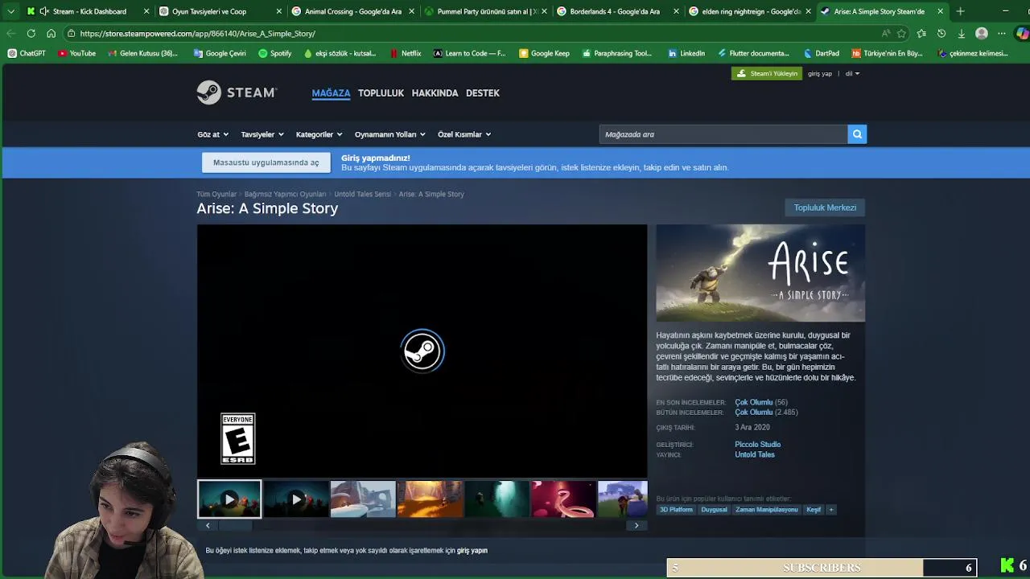Reload the page with the refresh icon
The image size is (1030, 579).
coord(31,33)
